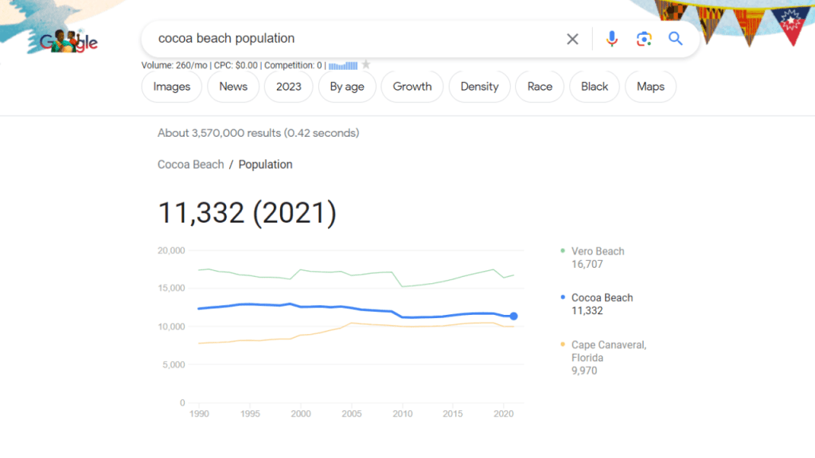The image size is (815, 458).
Task: Open the News tab
Action: click(x=232, y=87)
